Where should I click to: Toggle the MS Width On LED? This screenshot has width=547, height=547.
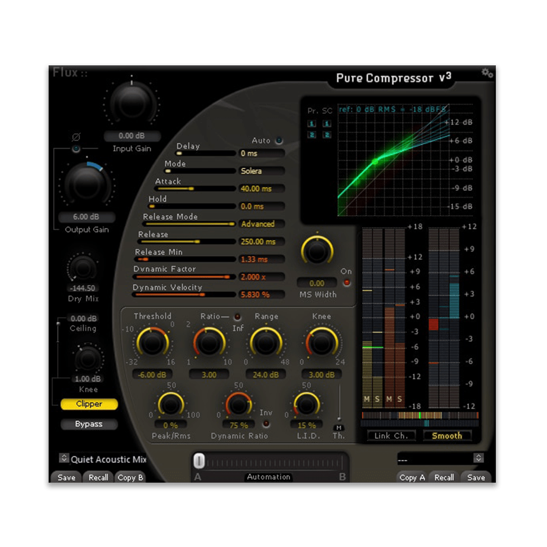[x=346, y=283]
